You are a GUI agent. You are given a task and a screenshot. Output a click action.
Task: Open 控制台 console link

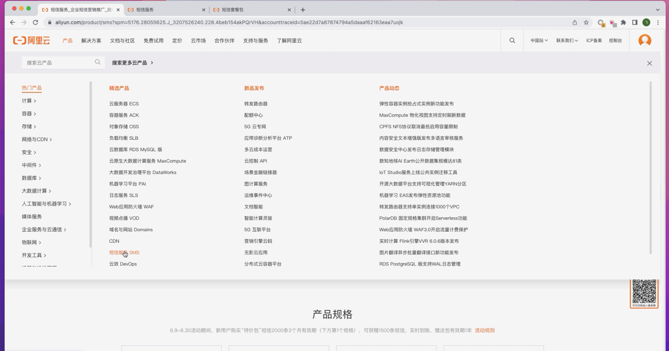pyautogui.click(x=615, y=40)
